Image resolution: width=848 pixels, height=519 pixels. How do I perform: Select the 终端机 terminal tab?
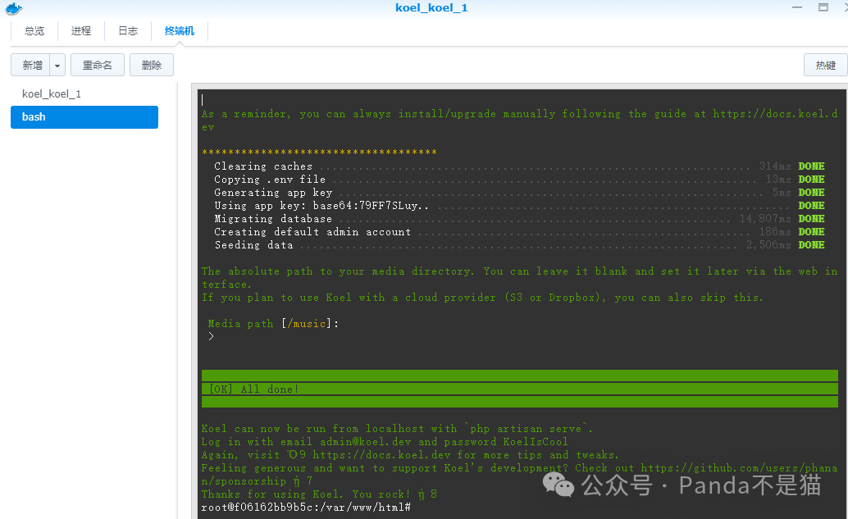(180, 31)
